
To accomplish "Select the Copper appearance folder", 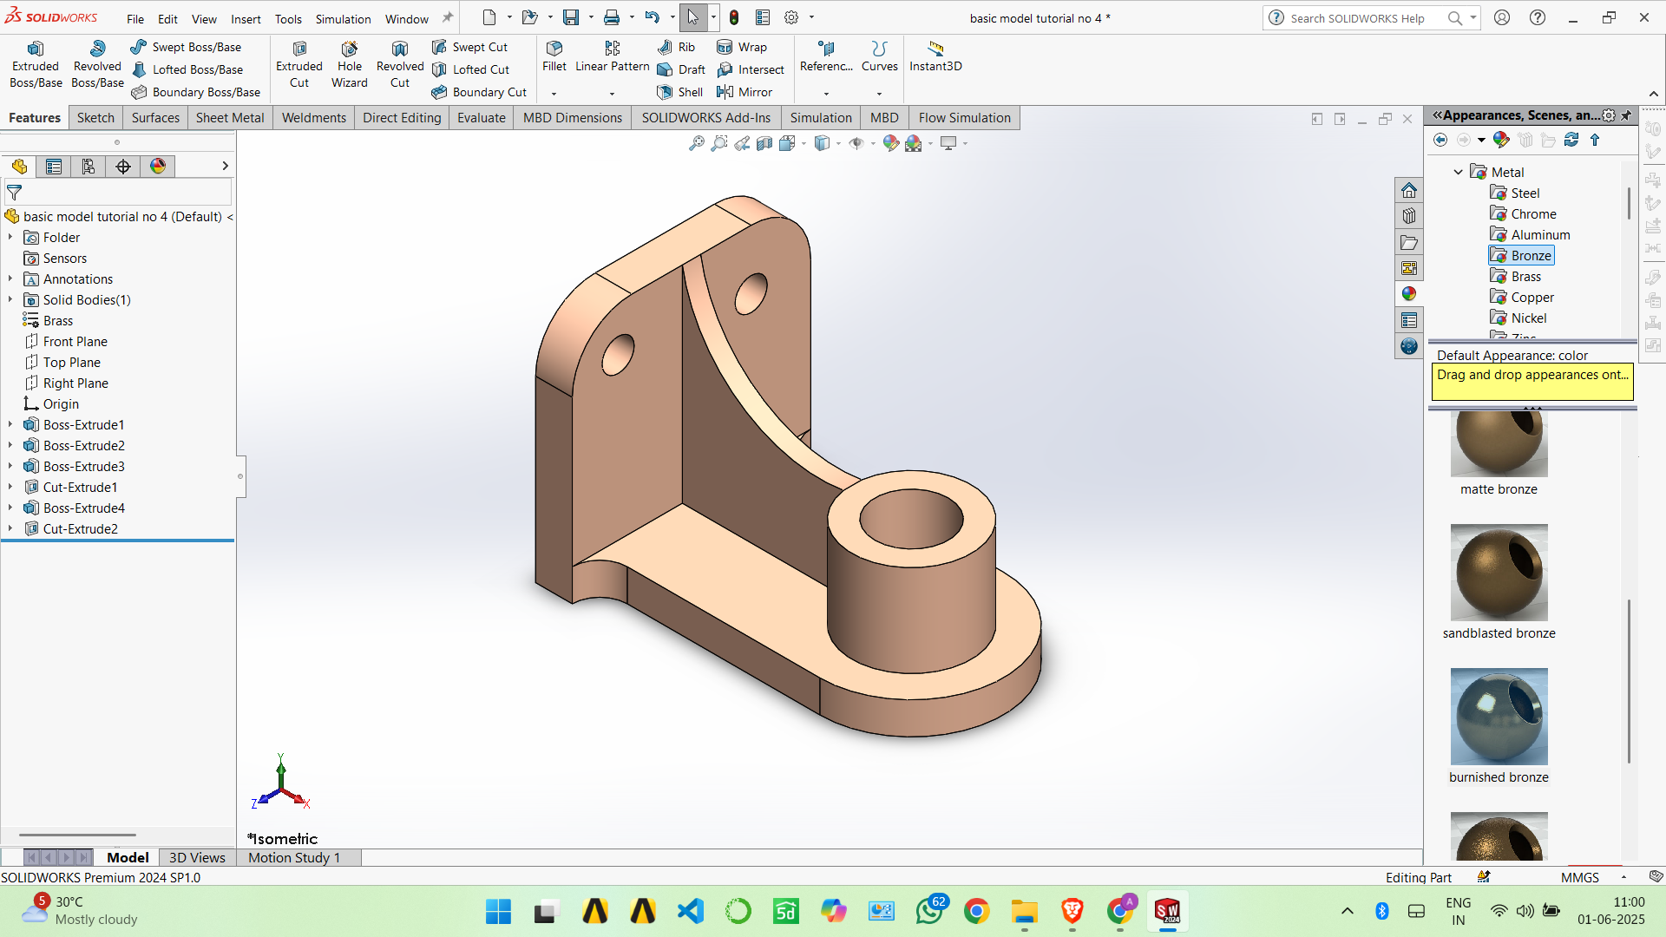I will coord(1521,297).
